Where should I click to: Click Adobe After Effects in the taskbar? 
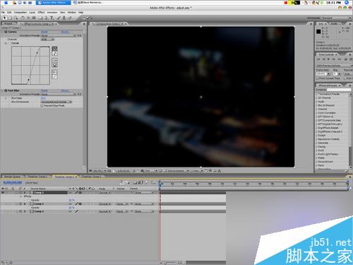click(x=54, y=3)
